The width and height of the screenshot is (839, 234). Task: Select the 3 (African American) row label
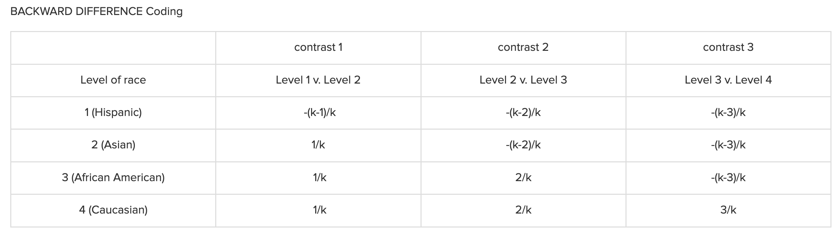tap(113, 177)
